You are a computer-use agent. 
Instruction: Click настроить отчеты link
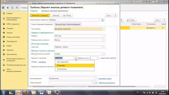[x=105, y=79]
